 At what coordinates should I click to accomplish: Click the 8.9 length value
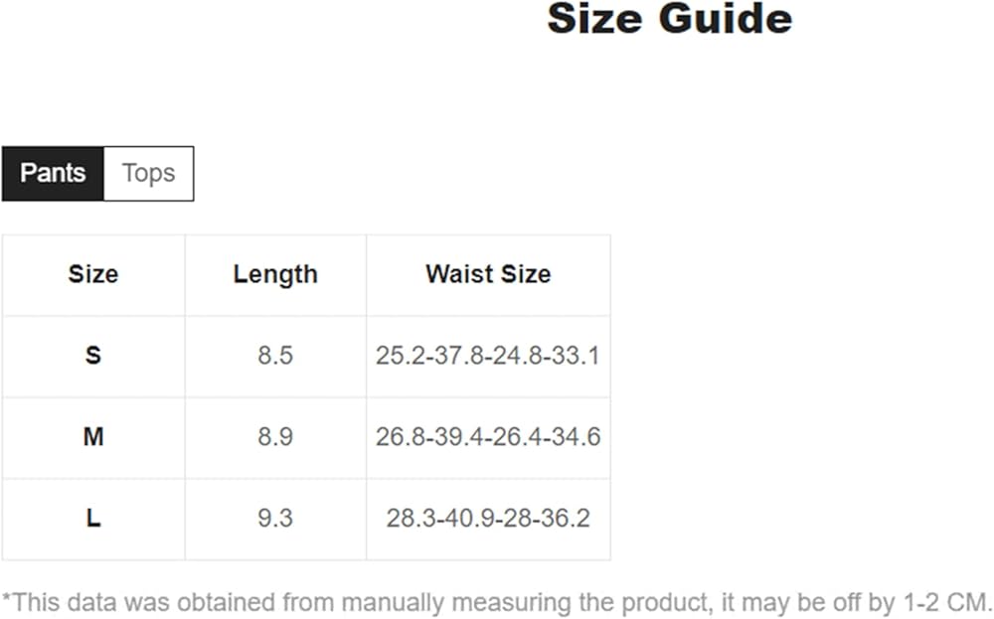[275, 436]
